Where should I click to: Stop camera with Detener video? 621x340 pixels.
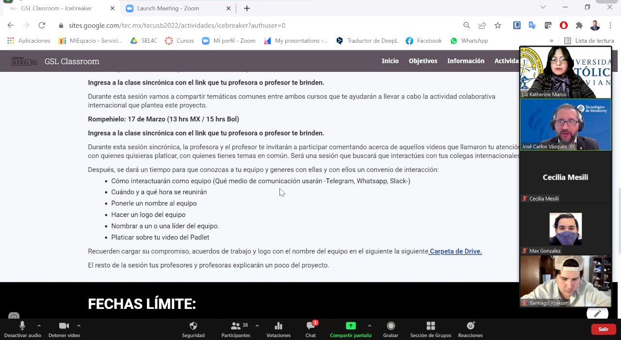pos(64,326)
